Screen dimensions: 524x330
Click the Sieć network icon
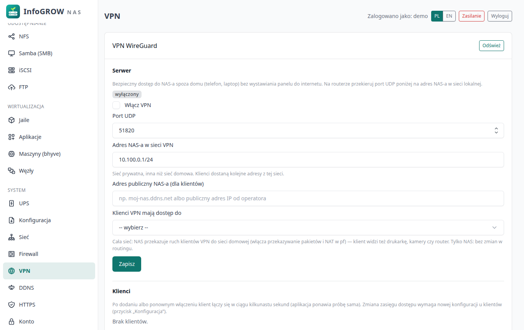coord(12,237)
